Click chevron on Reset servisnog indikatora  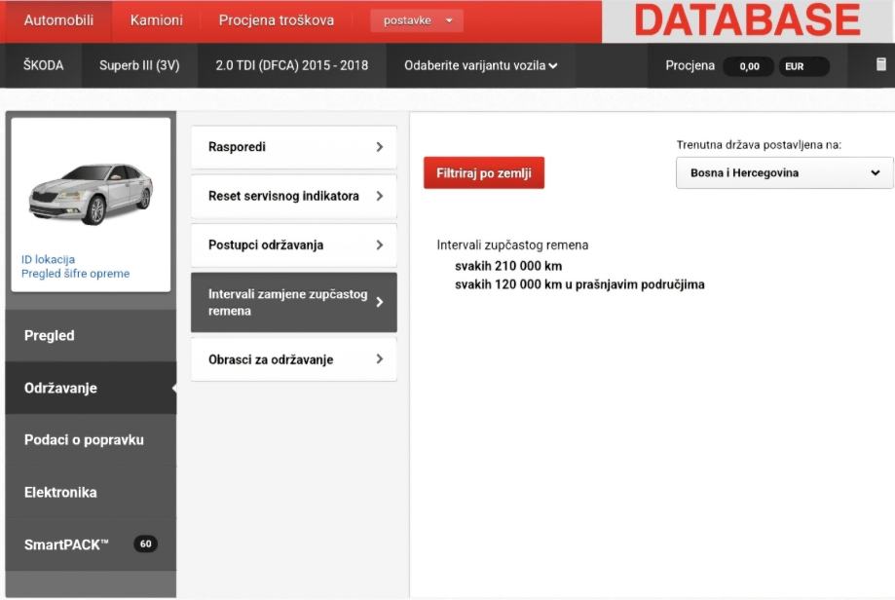(x=380, y=197)
